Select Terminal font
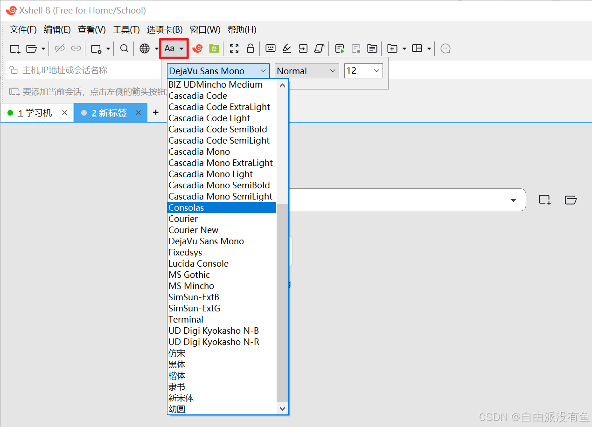592x427 pixels. pos(222,319)
